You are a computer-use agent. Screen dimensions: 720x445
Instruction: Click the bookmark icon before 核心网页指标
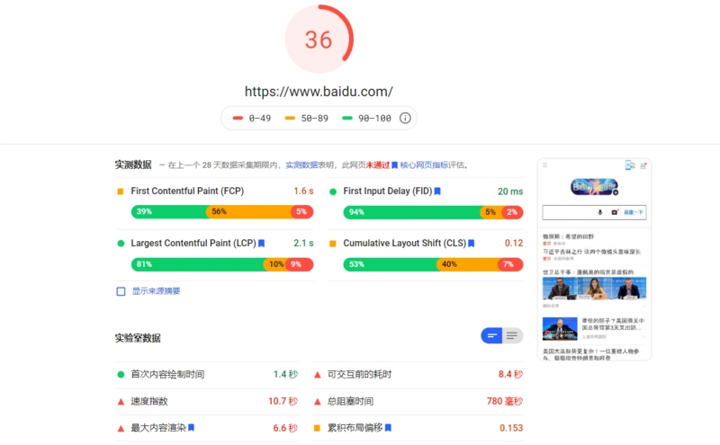pos(394,165)
